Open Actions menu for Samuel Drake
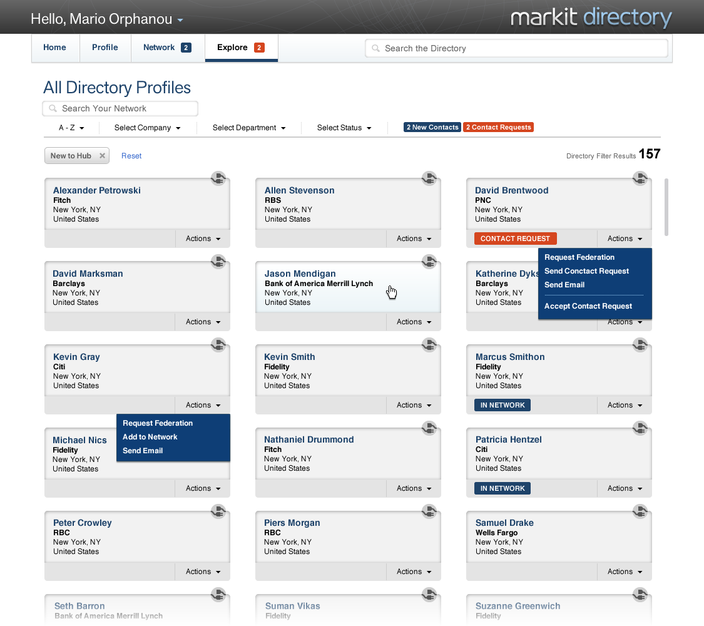704x626 pixels. click(x=625, y=572)
